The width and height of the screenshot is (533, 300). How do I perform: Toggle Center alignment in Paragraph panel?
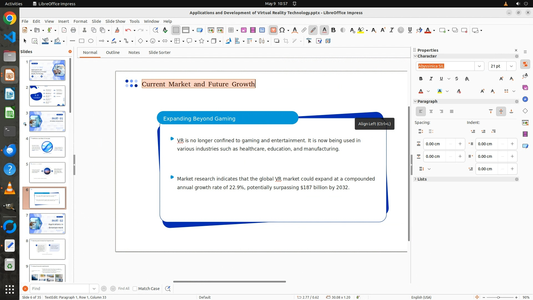(431, 112)
